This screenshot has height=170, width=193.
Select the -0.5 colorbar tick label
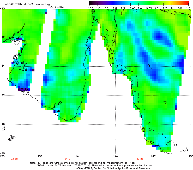[122, 8]
